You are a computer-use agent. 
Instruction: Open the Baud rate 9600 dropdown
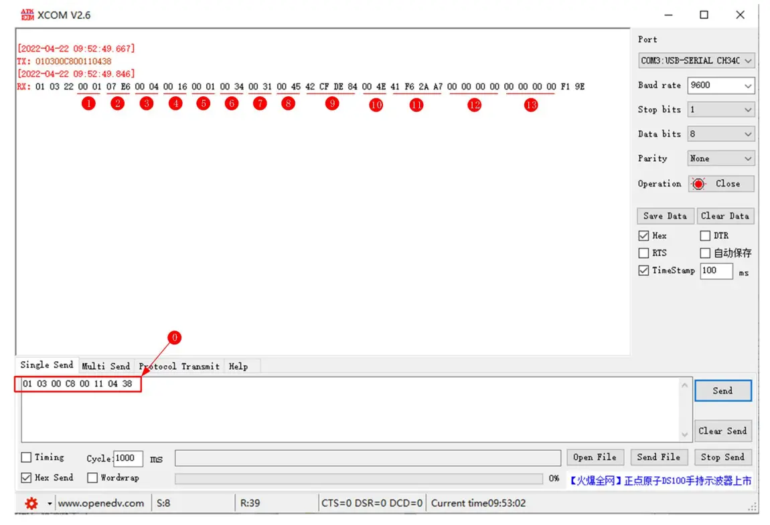(720, 86)
